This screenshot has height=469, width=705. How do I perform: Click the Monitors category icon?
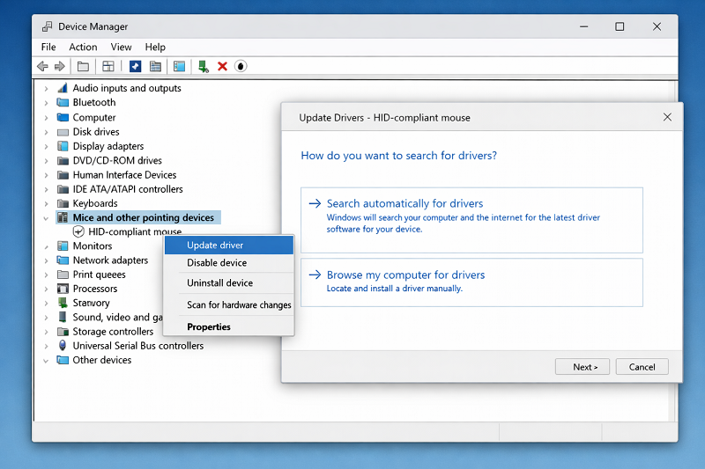(63, 246)
